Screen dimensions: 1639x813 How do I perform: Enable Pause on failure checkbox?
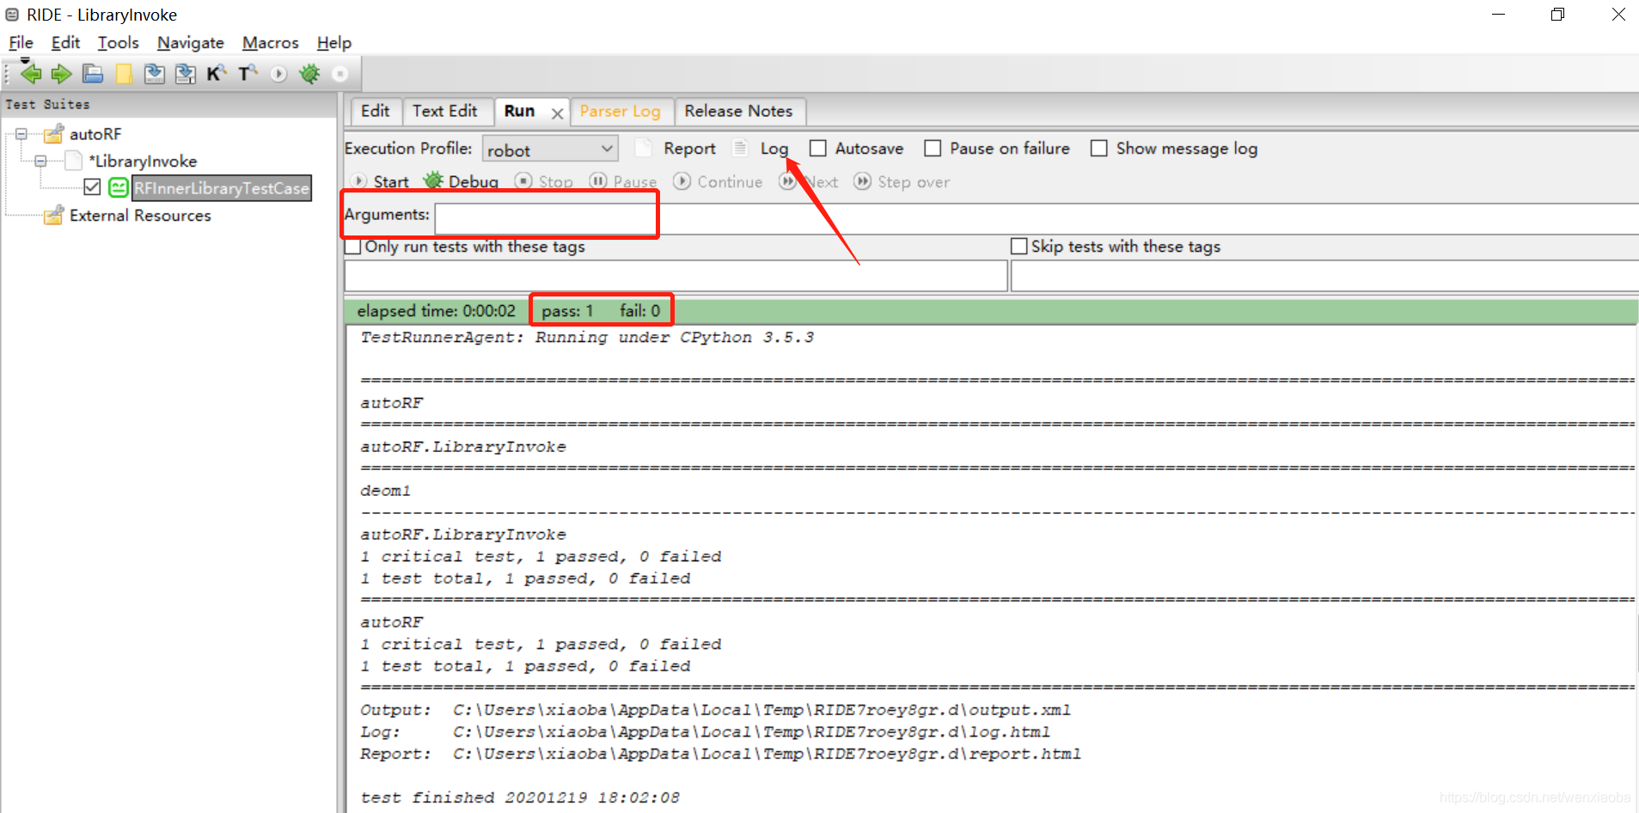pos(933,149)
